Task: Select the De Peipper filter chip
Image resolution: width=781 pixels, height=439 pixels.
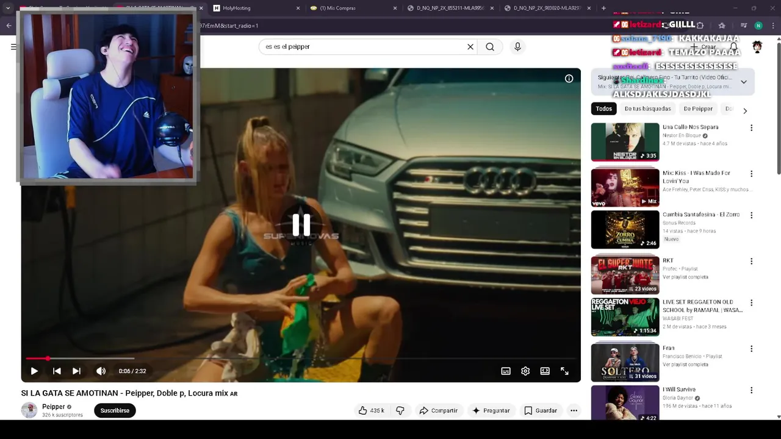Action: pos(698,109)
